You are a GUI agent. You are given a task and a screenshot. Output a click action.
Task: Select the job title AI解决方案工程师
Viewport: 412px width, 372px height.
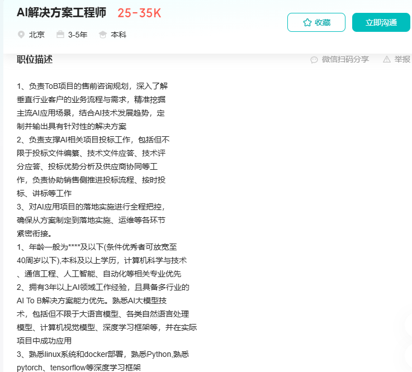[61, 13]
